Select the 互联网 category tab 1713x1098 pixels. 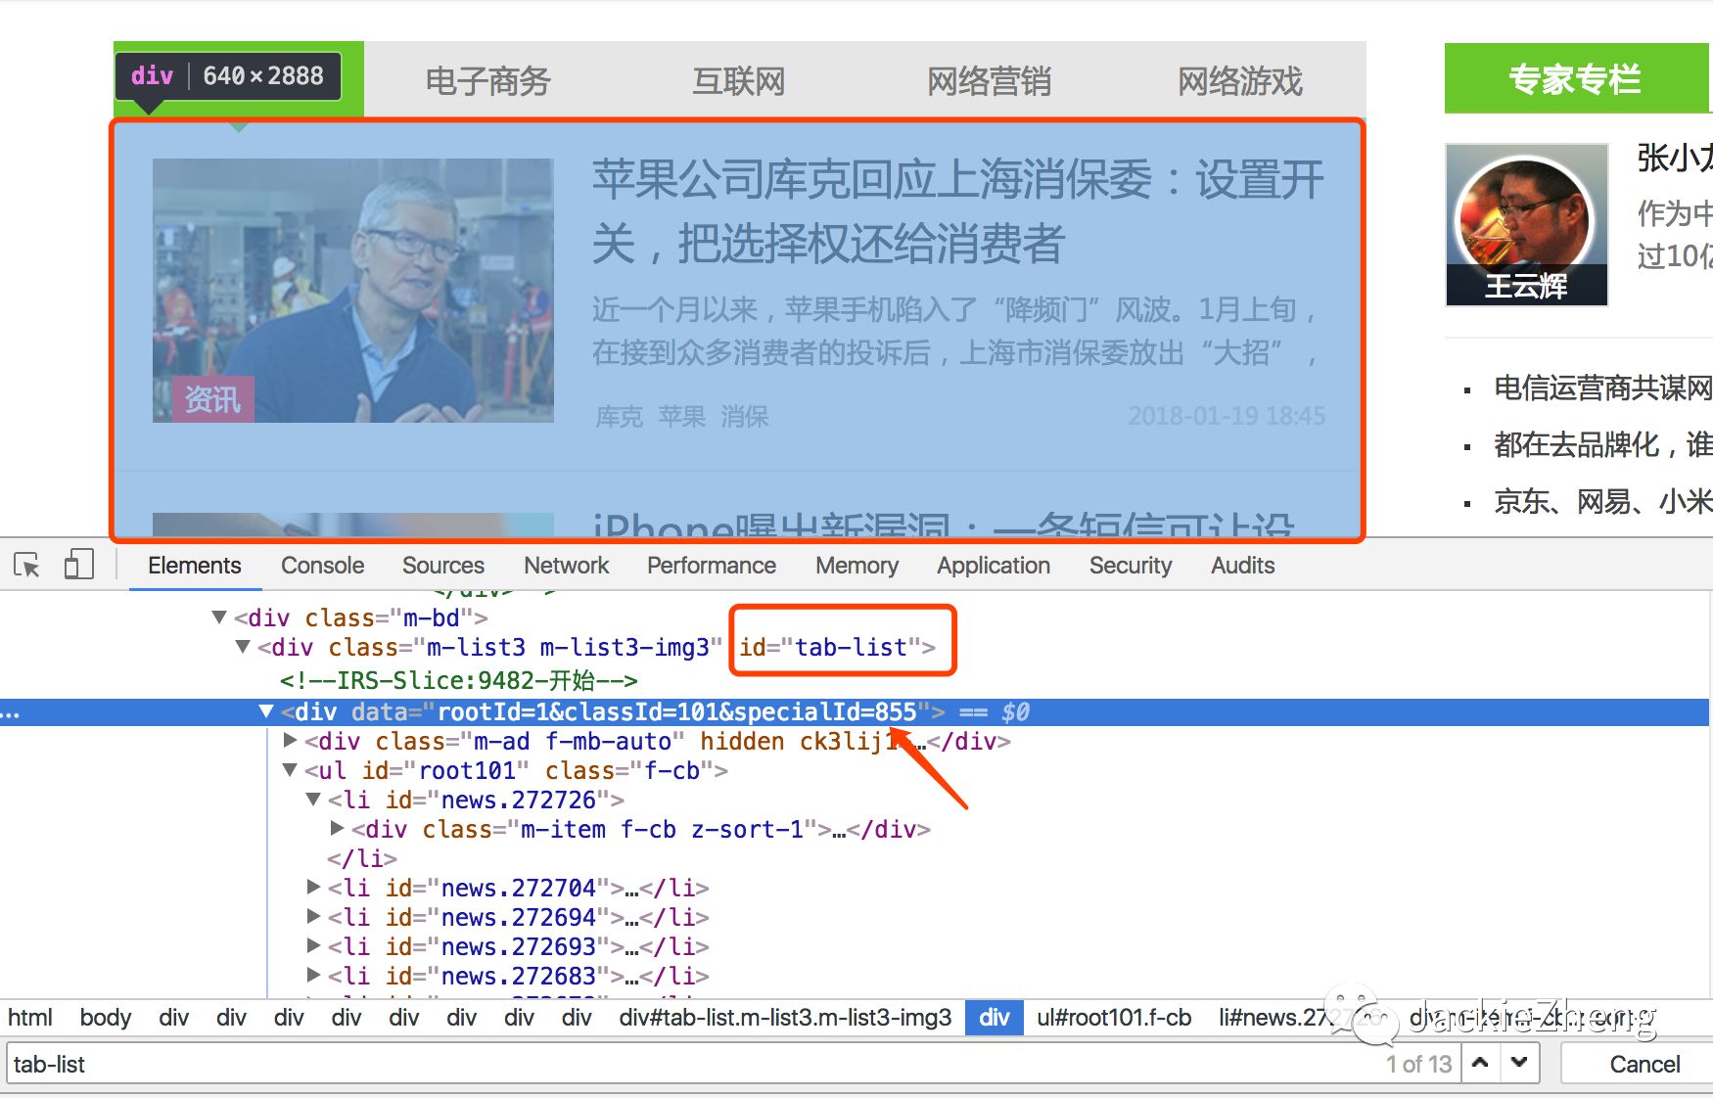point(738,80)
